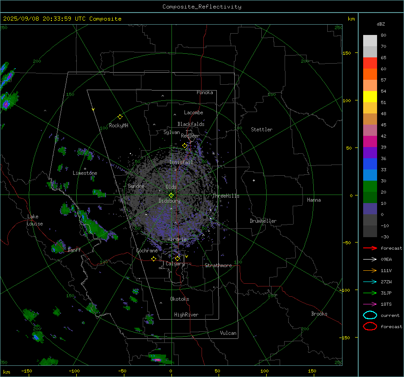Click the Cochrane label
This screenshot has height=377, width=404.
click(147, 251)
